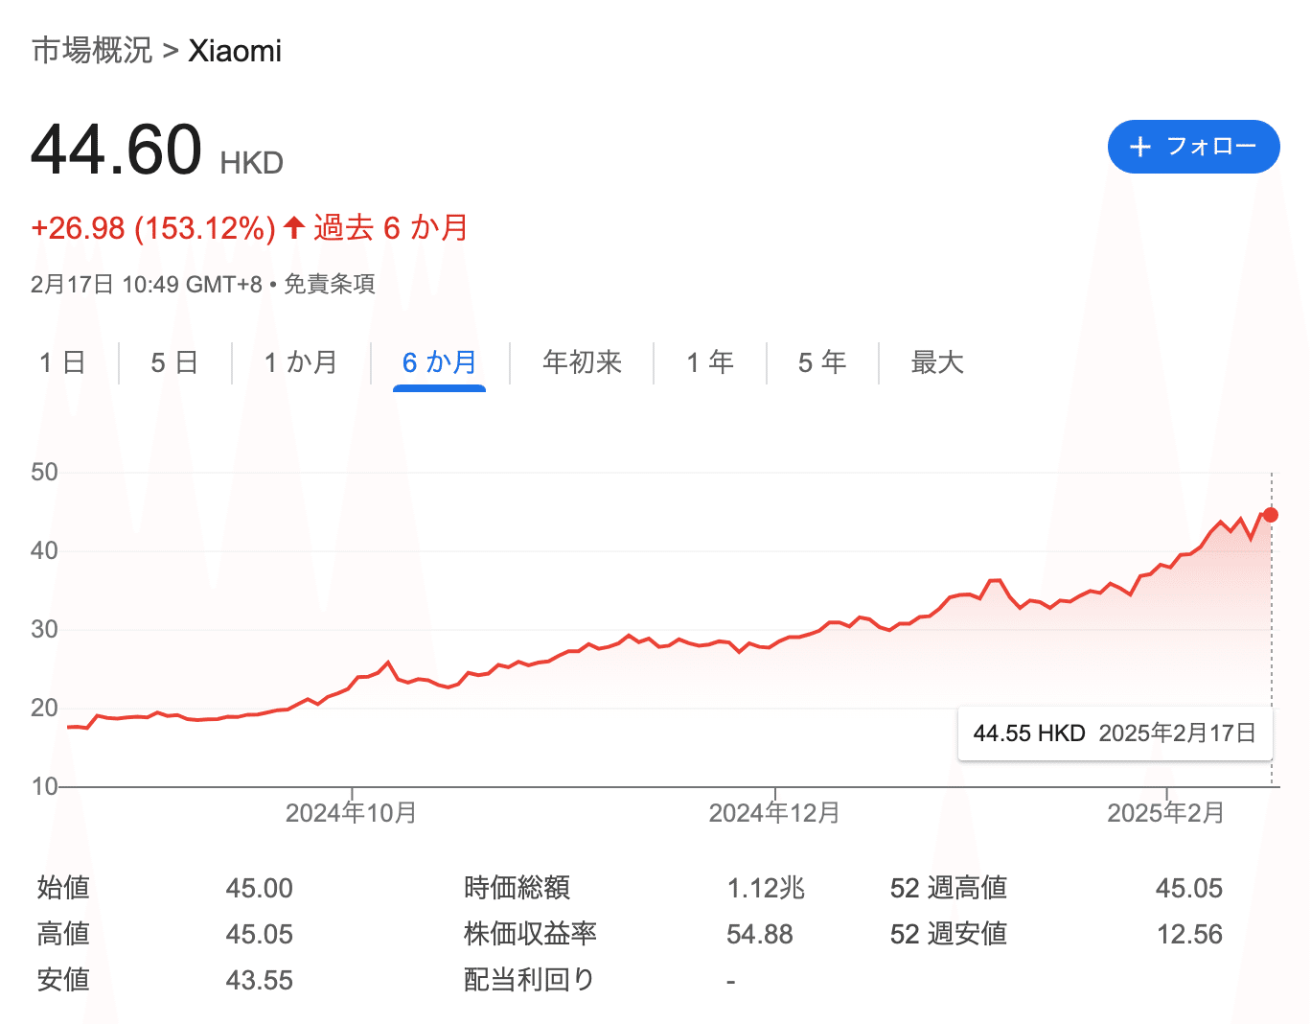This screenshot has width=1311, height=1024.
Task: Select the 1 か月 range tab
Action: pyautogui.click(x=301, y=362)
